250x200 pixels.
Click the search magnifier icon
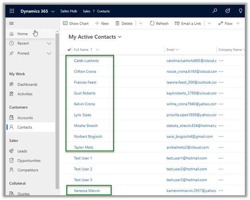tap(215, 11)
